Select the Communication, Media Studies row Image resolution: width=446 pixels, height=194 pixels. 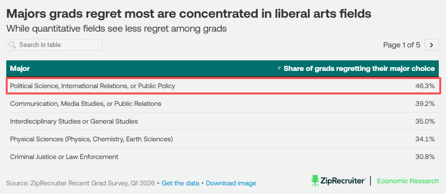(x=223, y=103)
